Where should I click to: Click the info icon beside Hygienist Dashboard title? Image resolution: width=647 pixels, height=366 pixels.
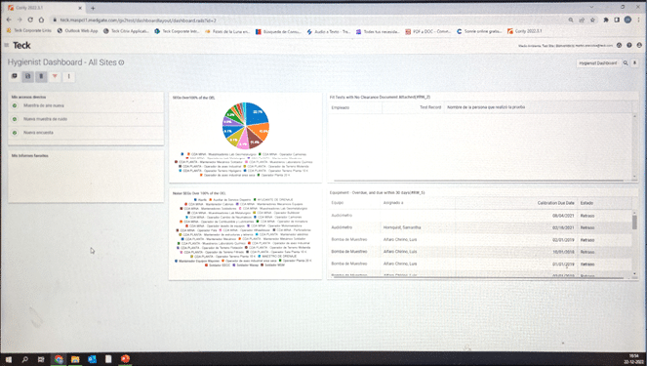[121, 62]
